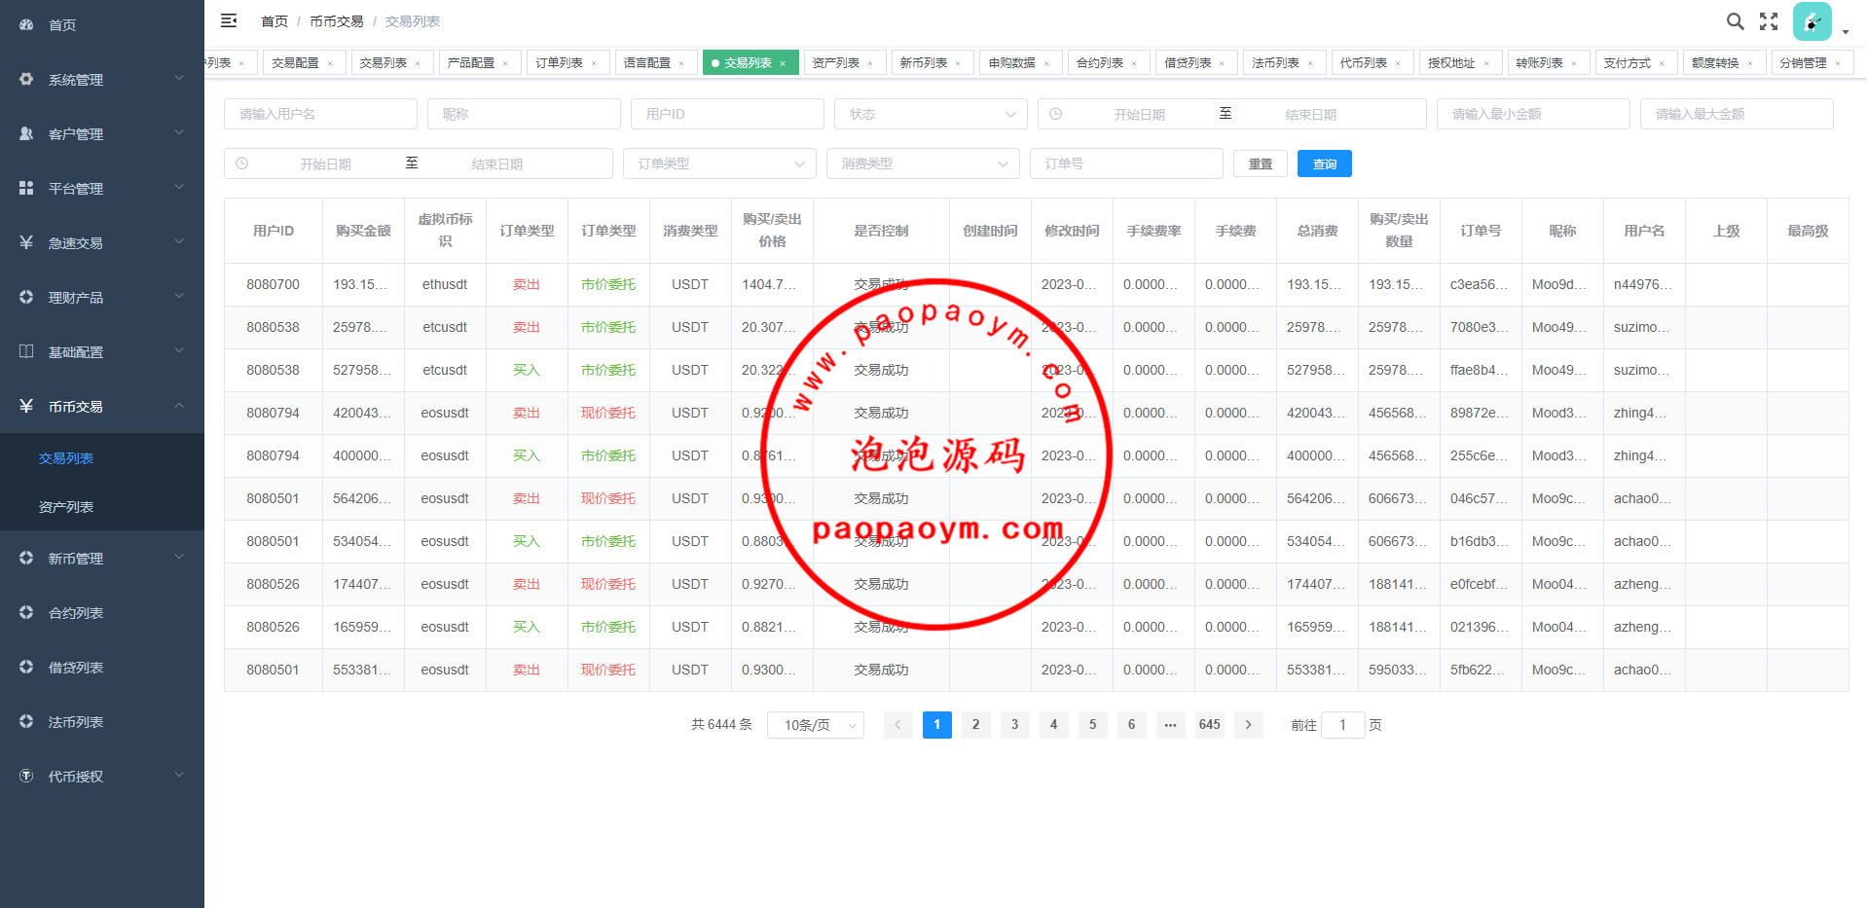
Task: Go to page 2
Action: (x=975, y=724)
